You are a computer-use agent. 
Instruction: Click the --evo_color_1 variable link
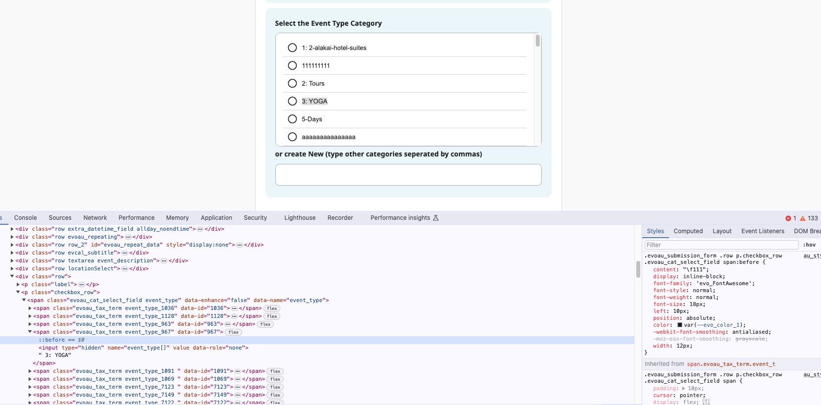pos(719,325)
